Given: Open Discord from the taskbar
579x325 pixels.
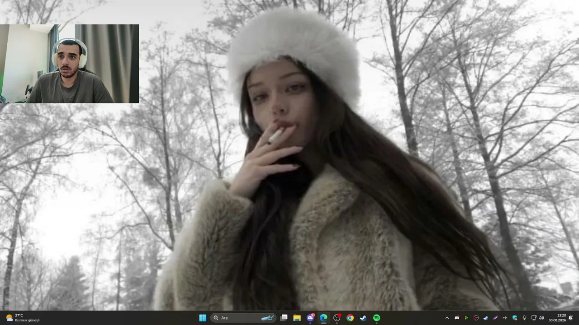Looking at the screenshot, I should [310, 318].
